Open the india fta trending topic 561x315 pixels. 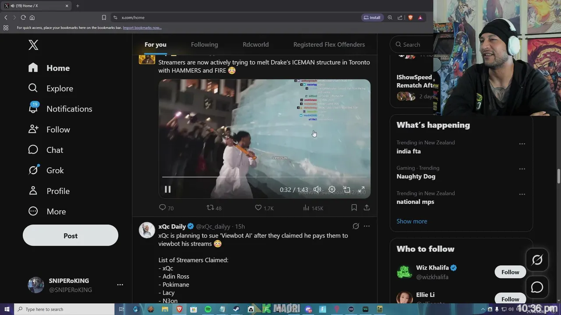point(408,151)
